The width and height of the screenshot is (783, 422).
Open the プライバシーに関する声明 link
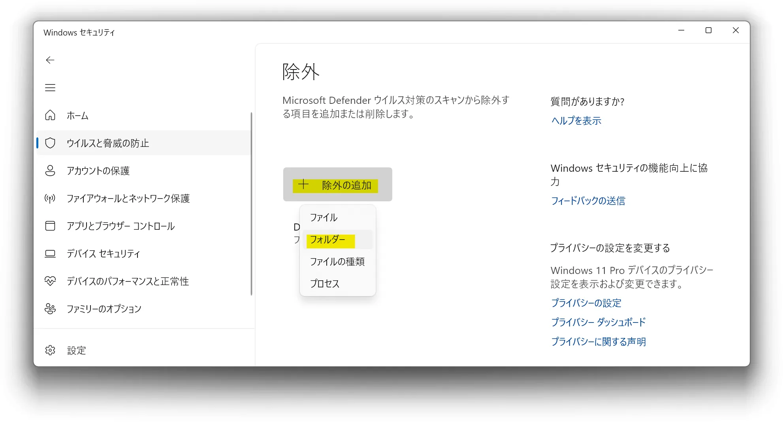(598, 342)
